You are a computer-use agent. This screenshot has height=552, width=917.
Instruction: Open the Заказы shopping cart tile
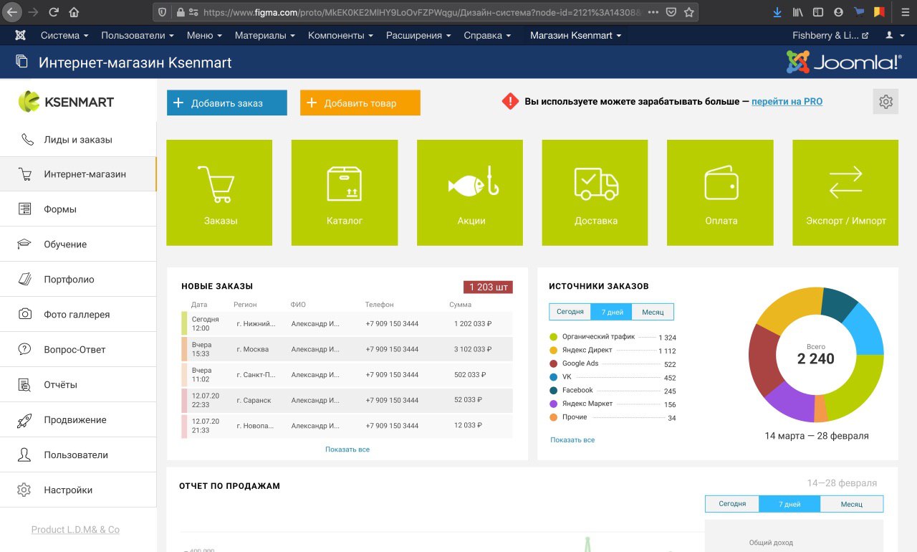click(219, 192)
